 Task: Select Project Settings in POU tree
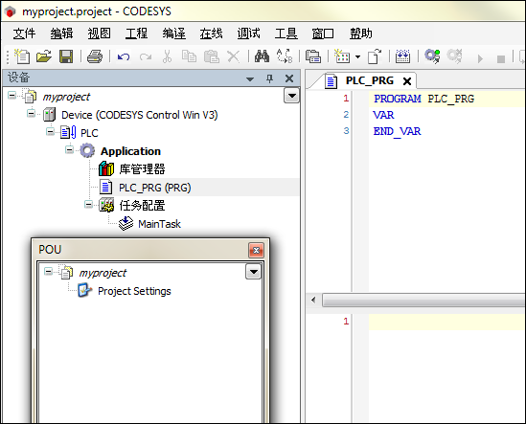(134, 291)
